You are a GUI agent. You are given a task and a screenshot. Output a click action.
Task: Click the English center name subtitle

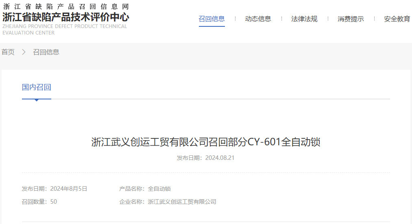(x=65, y=29)
